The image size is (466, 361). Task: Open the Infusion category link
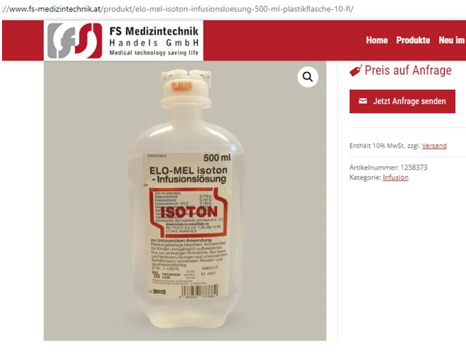pos(395,178)
